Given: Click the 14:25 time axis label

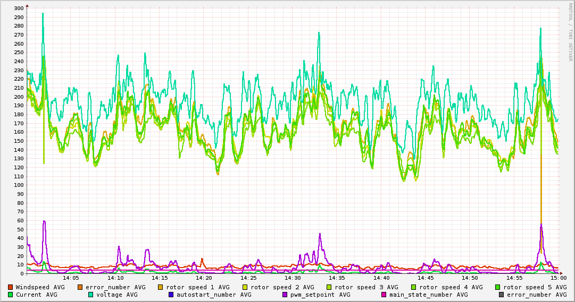Looking at the screenshot, I should coord(248,278).
